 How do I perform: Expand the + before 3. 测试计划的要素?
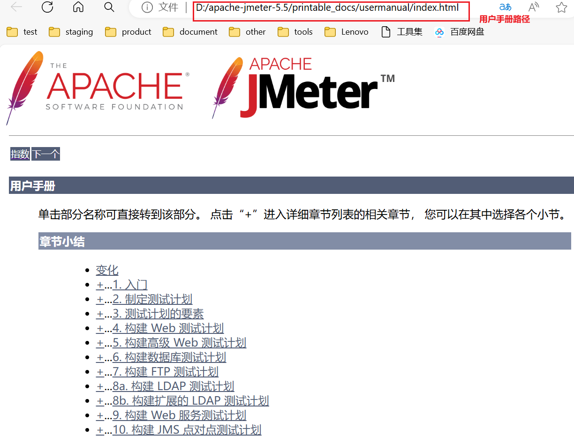(100, 314)
